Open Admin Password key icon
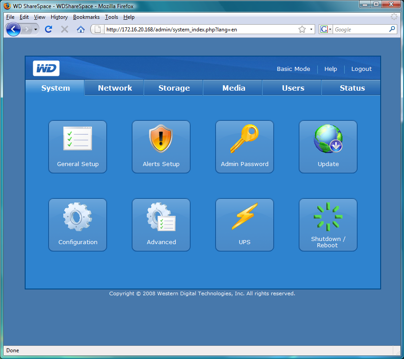Image resolution: width=404 pixels, height=359 pixels. 244,139
